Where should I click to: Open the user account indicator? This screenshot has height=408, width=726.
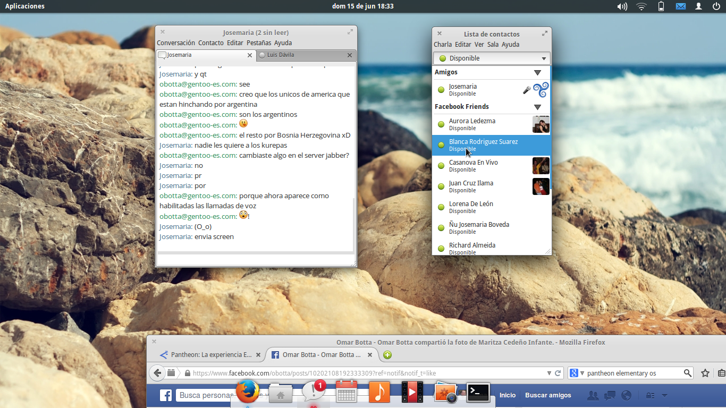click(x=699, y=6)
